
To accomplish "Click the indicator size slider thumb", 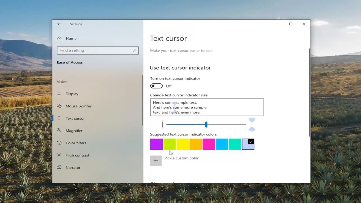I will pyautogui.click(x=206, y=124).
